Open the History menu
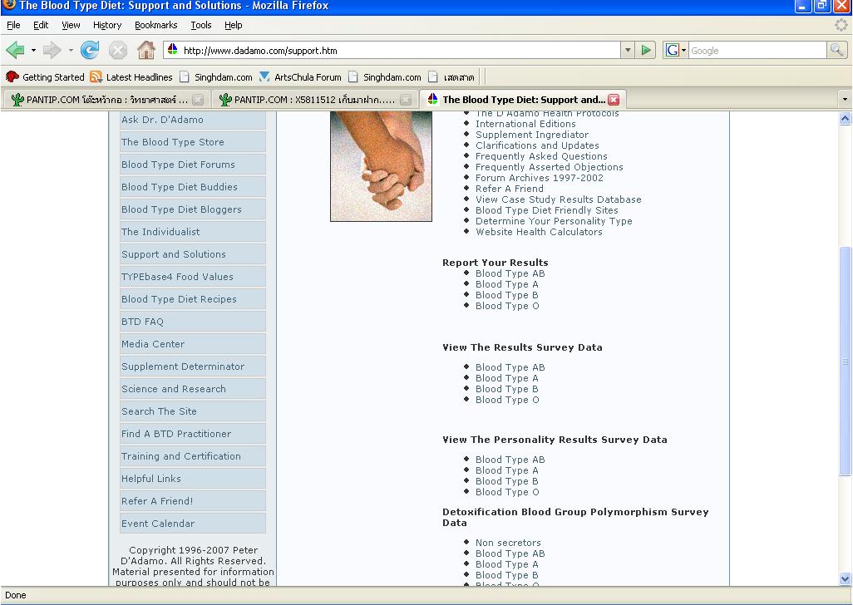The image size is (853, 605). click(107, 25)
